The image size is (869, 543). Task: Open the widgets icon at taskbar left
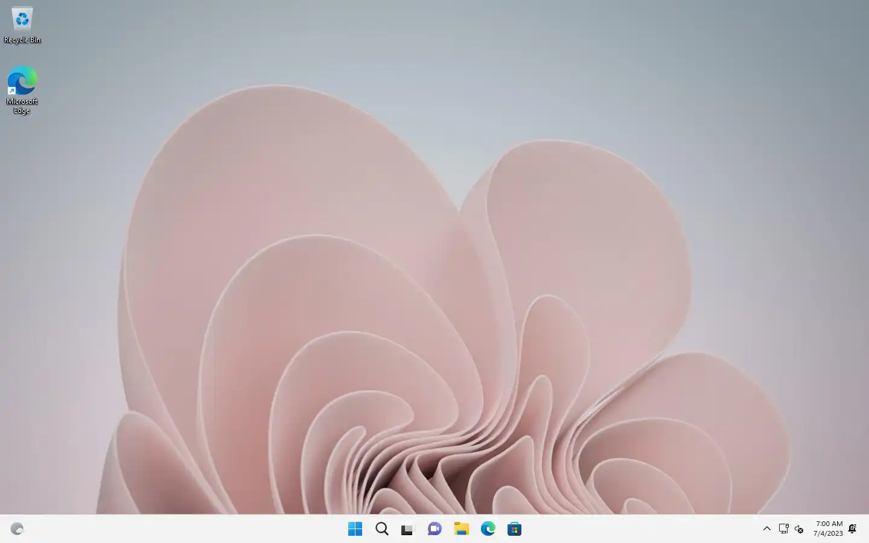click(x=17, y=529)
